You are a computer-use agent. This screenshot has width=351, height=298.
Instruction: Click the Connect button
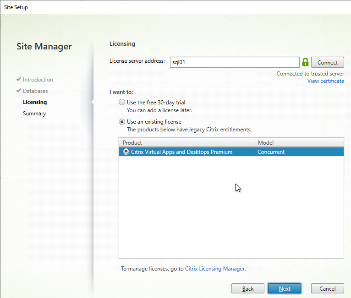[x=327, y=62]
